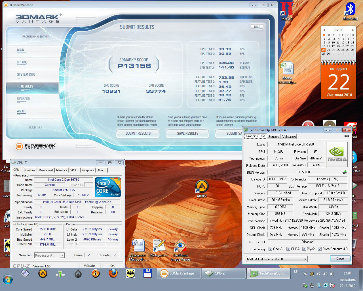Click the Validate button in CPU-Z
Image resolution: width=363 pixels, height=291 pixels.
click(89, 266)
